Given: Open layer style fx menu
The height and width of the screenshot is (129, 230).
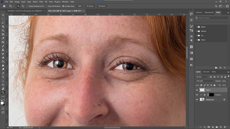Looking at the screenshot, I should (205, 127).
